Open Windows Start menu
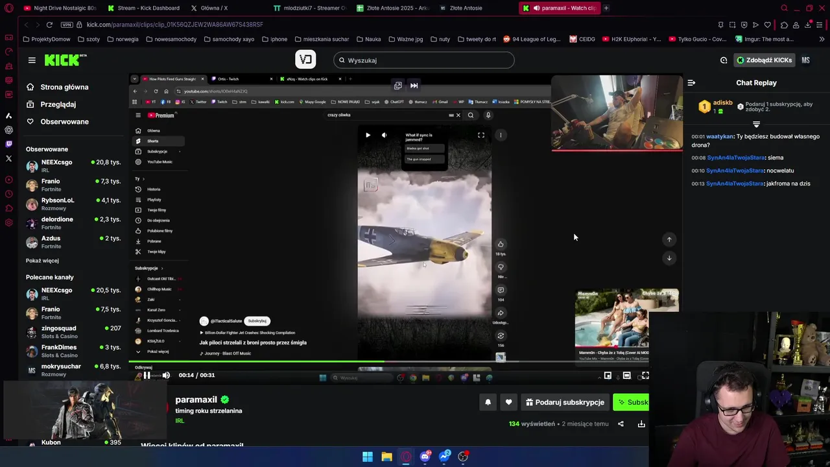Viewport: 830px width, 467px height. (368, 457)
